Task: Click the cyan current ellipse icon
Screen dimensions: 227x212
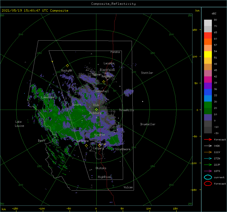Action: 208,177
